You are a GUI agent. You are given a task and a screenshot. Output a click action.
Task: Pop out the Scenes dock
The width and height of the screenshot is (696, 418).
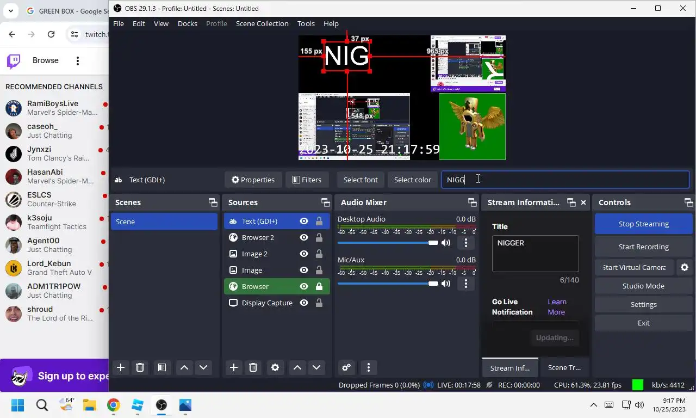coord(213,202)
